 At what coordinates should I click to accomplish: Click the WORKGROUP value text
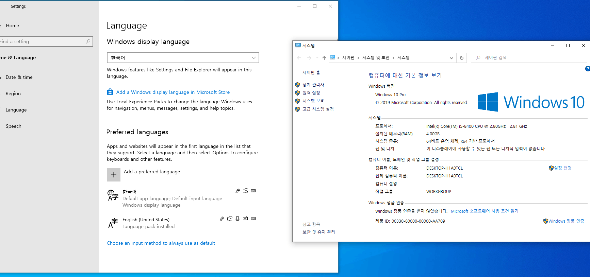pos(439,192)
